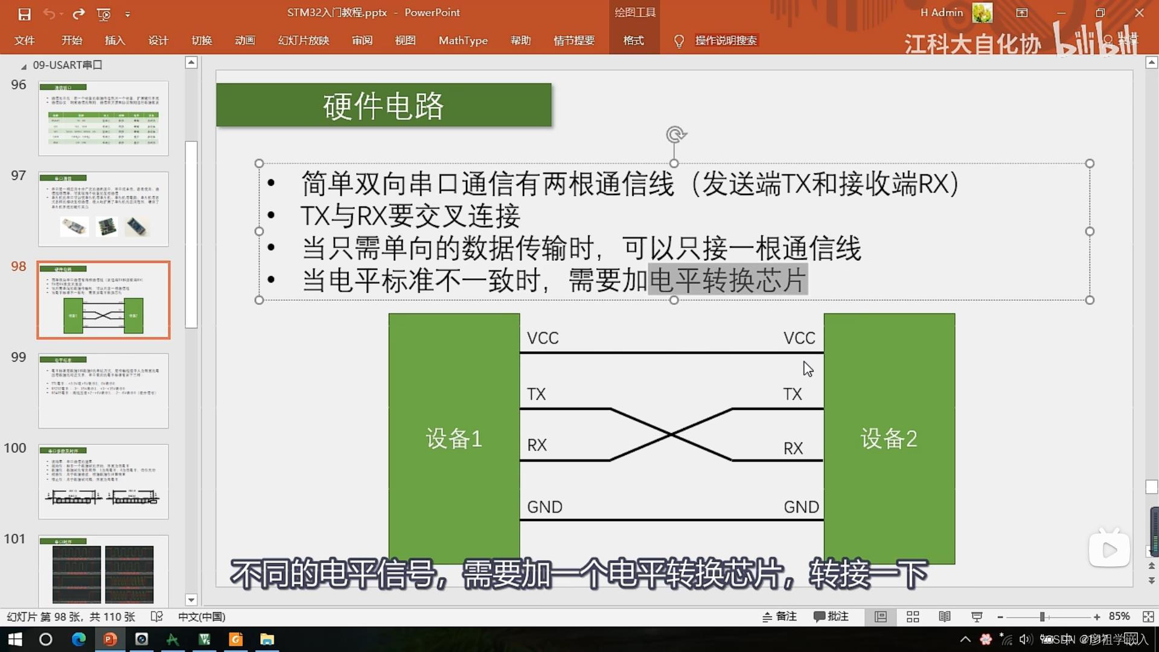Screen dimensions: 1159x652
Task: Collapse the 09-USART串口 section
Action: [24, 66]
